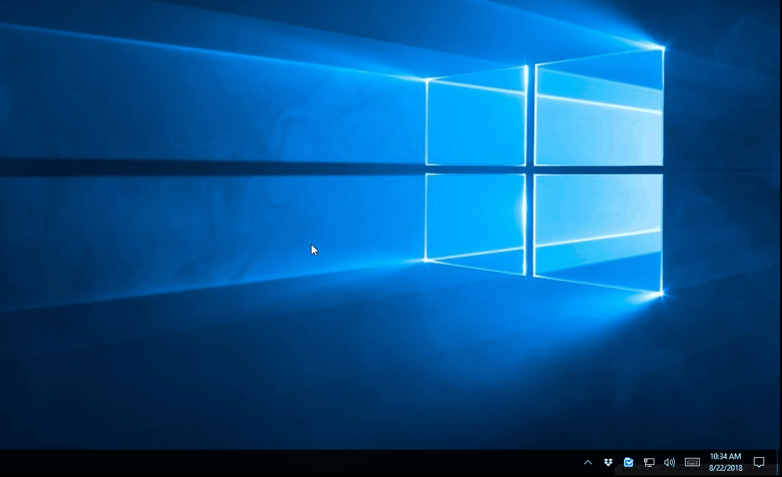The image size is (782, 477).
Task: Open the Action Center notifications icon
Action: coord(759,462)
